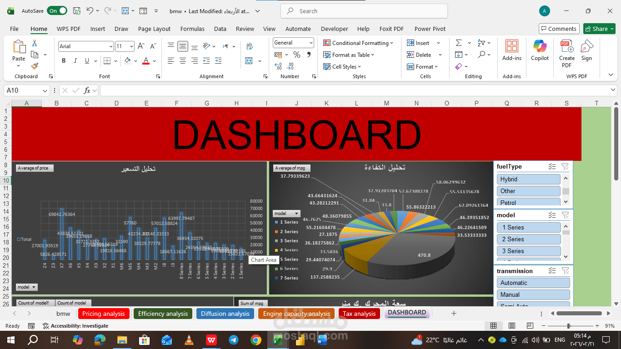Apply Italic formatting

click(x=75, y=61)
